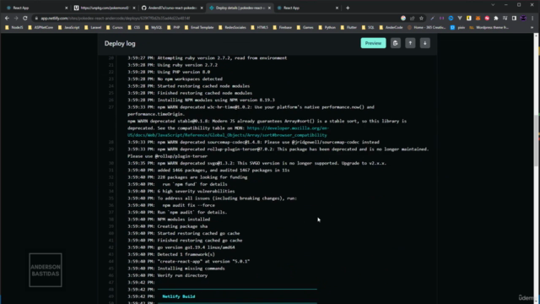
Task: Open the MySQL bookmark folder
Action: click(154, 27)
